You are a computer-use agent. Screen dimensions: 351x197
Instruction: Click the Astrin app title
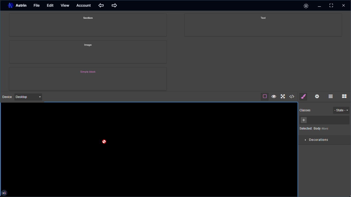(21, 5)
